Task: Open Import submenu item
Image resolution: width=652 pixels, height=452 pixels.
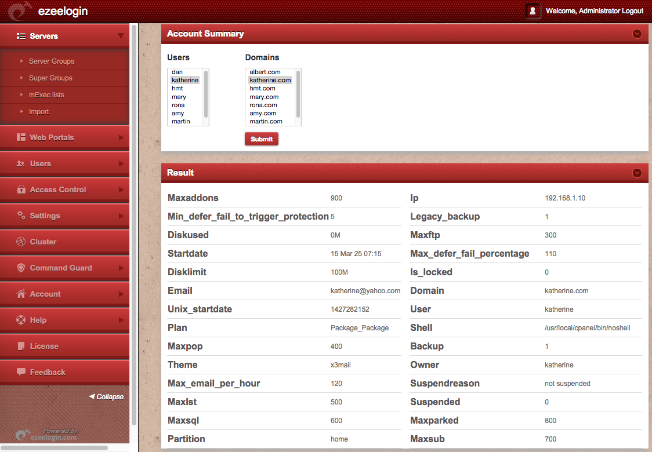Action: (x=65, y=112)
